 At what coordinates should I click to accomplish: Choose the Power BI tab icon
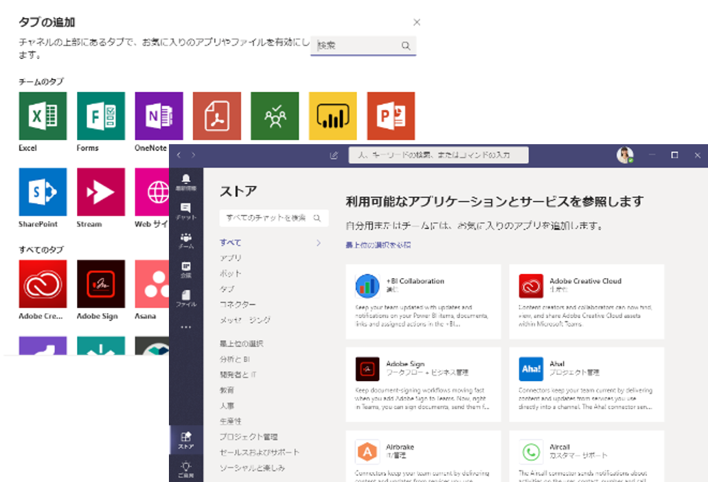tap(332, 116)
